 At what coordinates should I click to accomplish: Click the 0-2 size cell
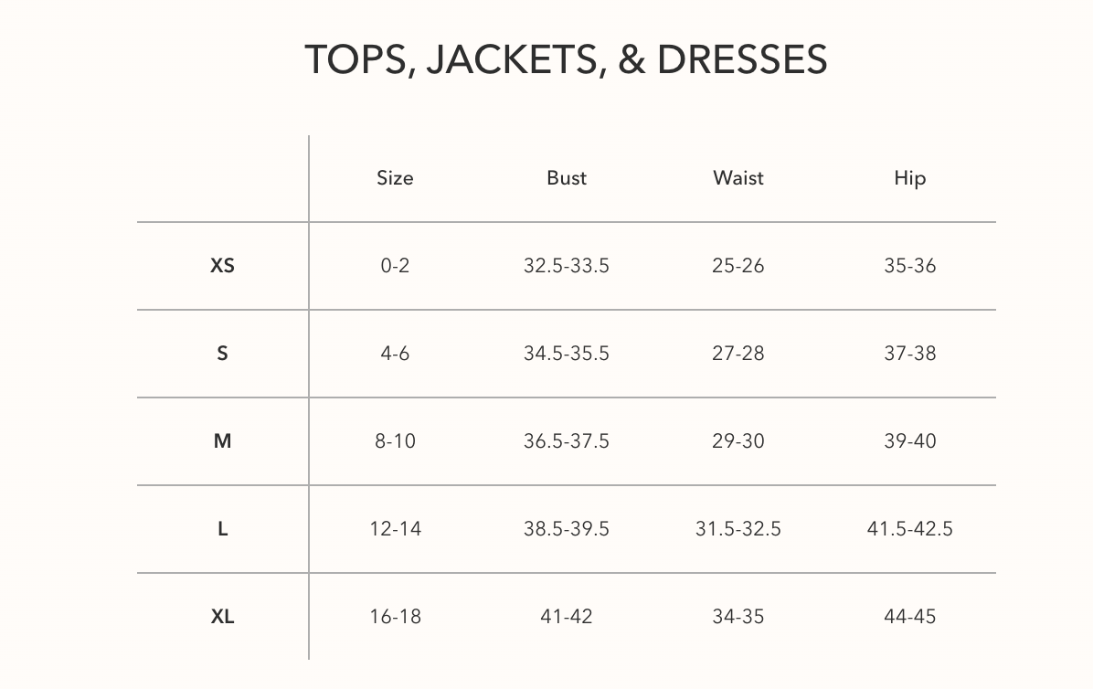pyautogui.click(x=395, y=266)
